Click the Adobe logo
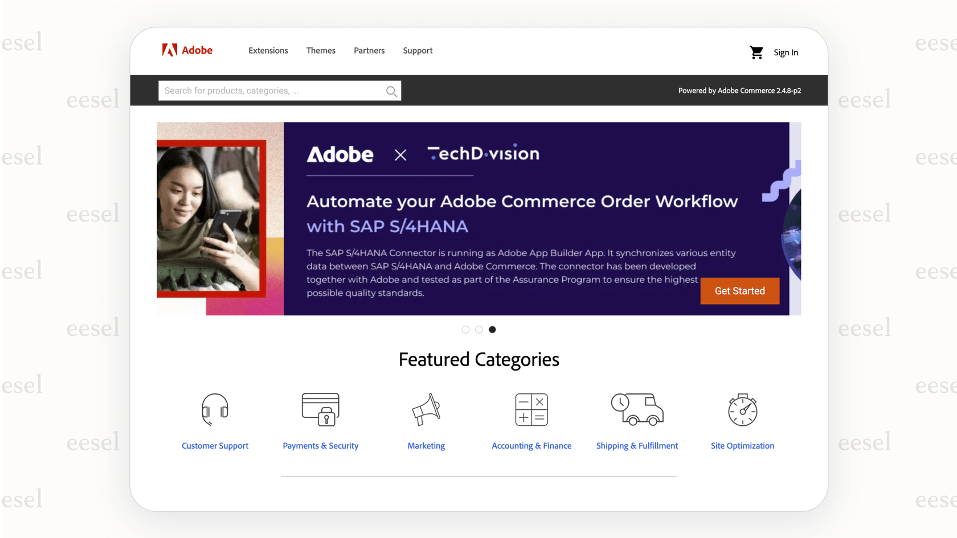The image size is (957, 538). coord(187,50)
